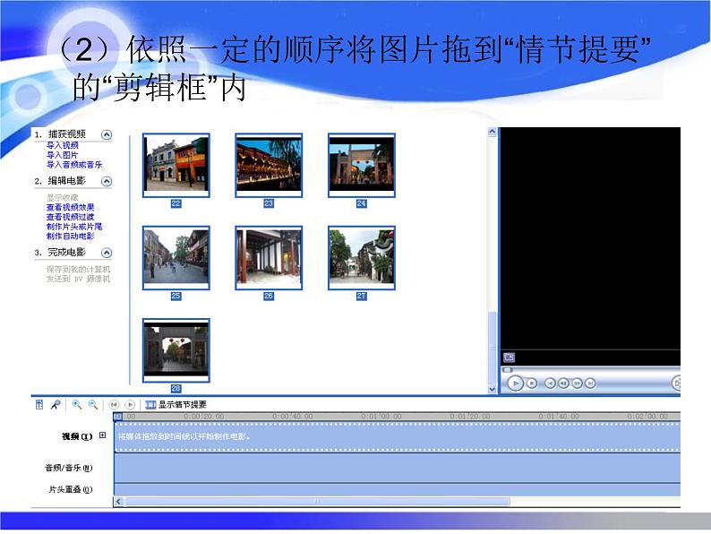
Task: Click the Play timeline button
Action: click(130, 404)
